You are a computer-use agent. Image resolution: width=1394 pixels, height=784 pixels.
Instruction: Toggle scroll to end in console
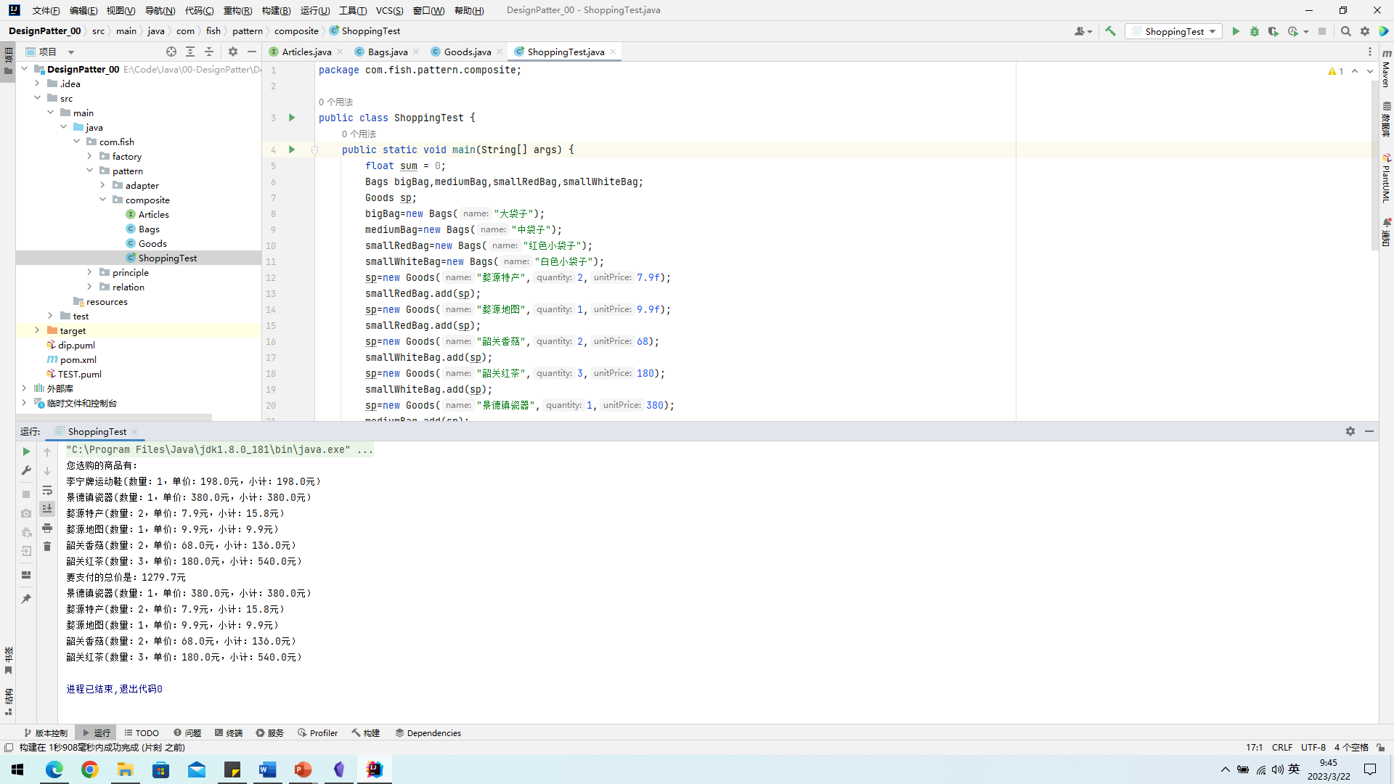pyautogui.click(x=47, y=509)
